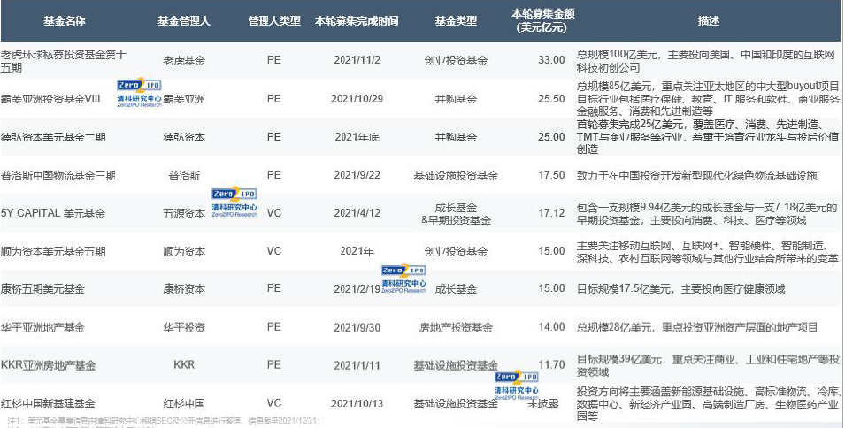Image resolution: width=845 pixels, height=428 pixels.
Task: Select fund name 霸菱亚洲投资基金VIII
Action: tap(50, 99)
